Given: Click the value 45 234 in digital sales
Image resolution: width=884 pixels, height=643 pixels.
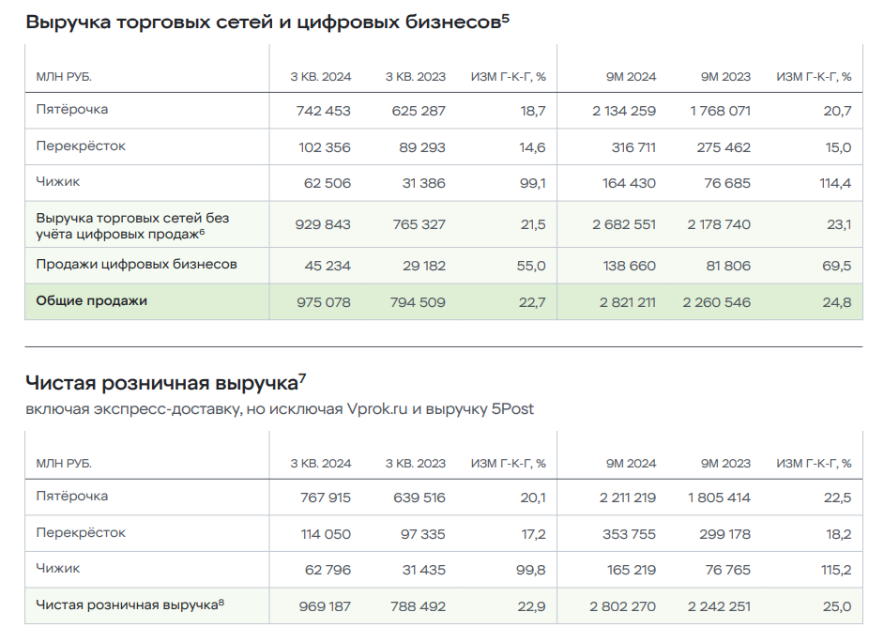Looking at the screenshot, I should [327, 266].
